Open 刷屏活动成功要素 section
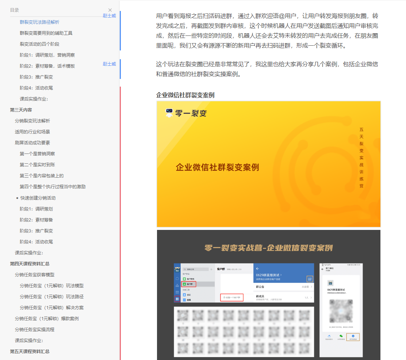This screenshot has width=406, height=360. [x=32, y=143]
